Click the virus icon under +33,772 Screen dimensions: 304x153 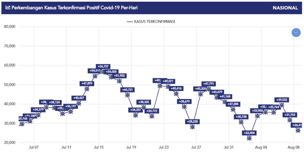pyautogui.click(x=152, y=116)
